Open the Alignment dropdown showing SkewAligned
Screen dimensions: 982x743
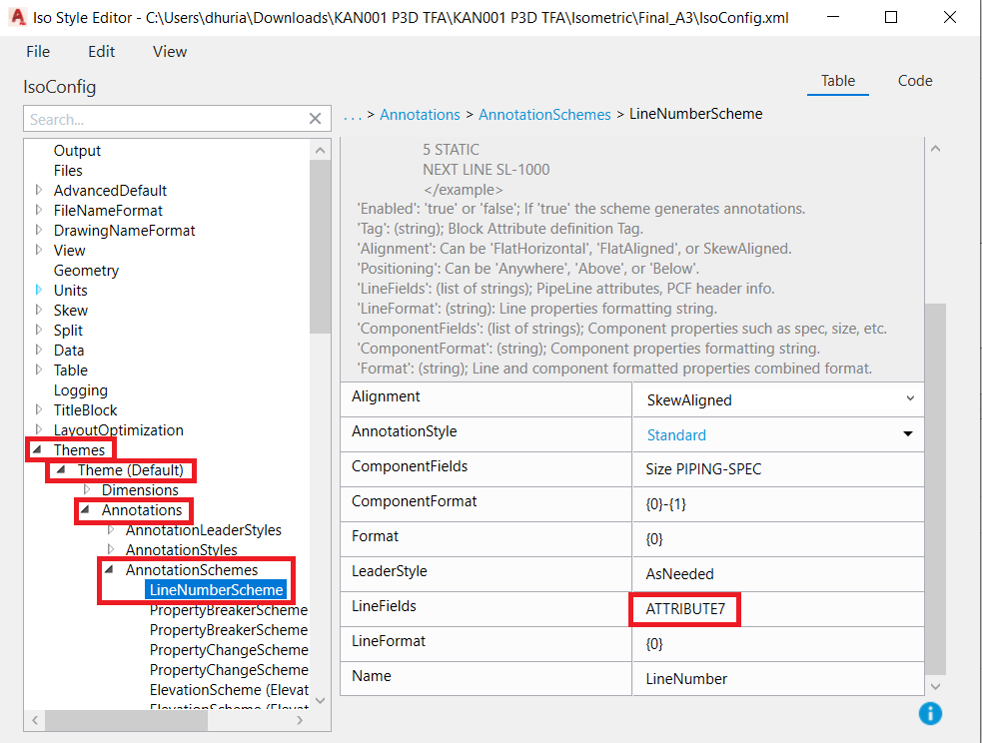pos(909,398)
